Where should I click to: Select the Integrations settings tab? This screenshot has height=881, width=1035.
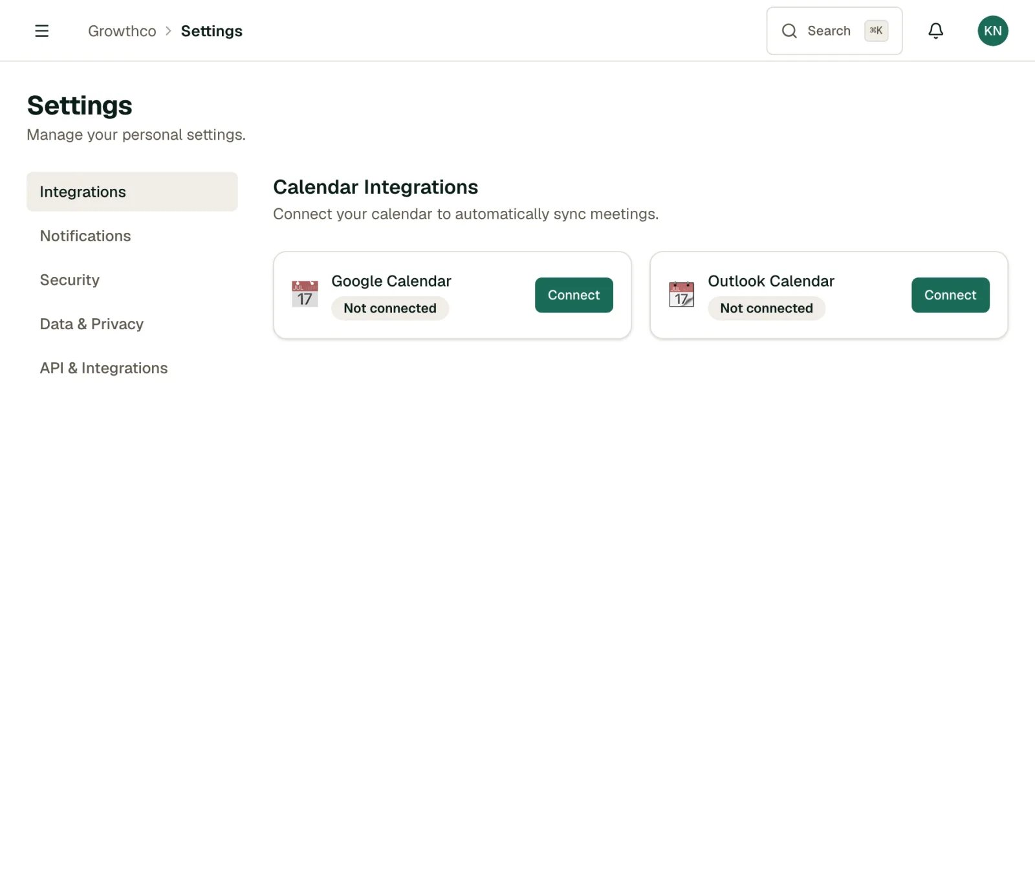132,191
